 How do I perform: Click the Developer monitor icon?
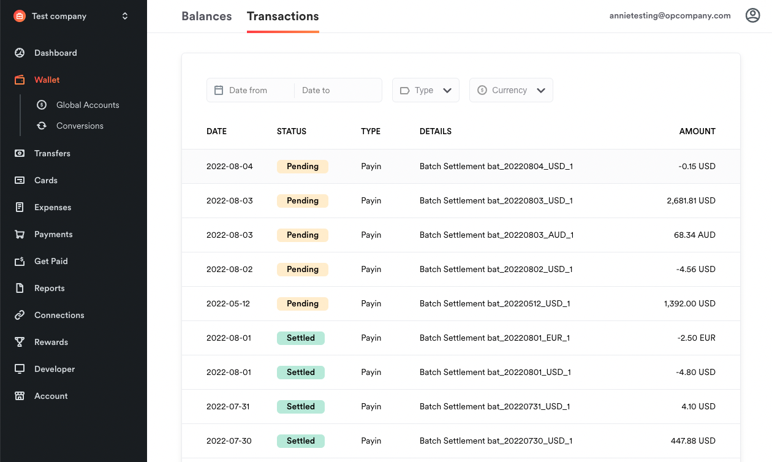click(x=20, y=369)
